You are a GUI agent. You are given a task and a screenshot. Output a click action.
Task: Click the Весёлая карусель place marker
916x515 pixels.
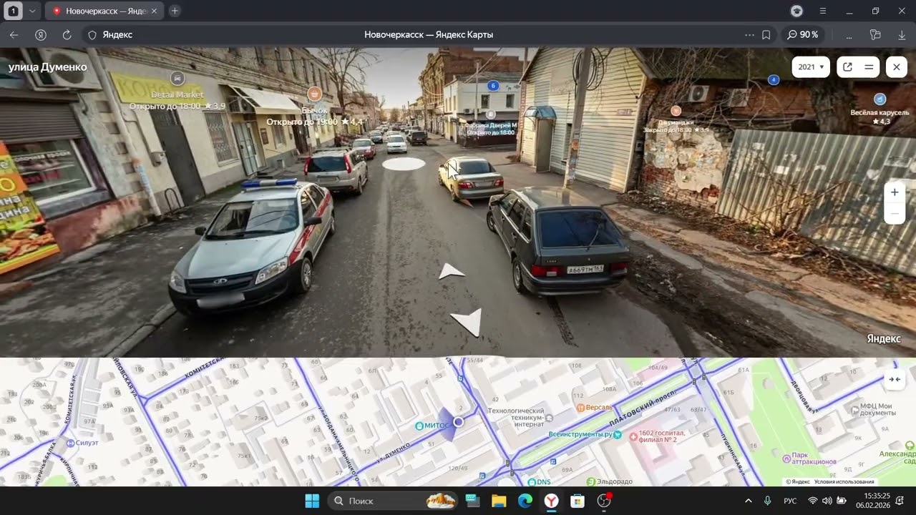pos(880,99)
